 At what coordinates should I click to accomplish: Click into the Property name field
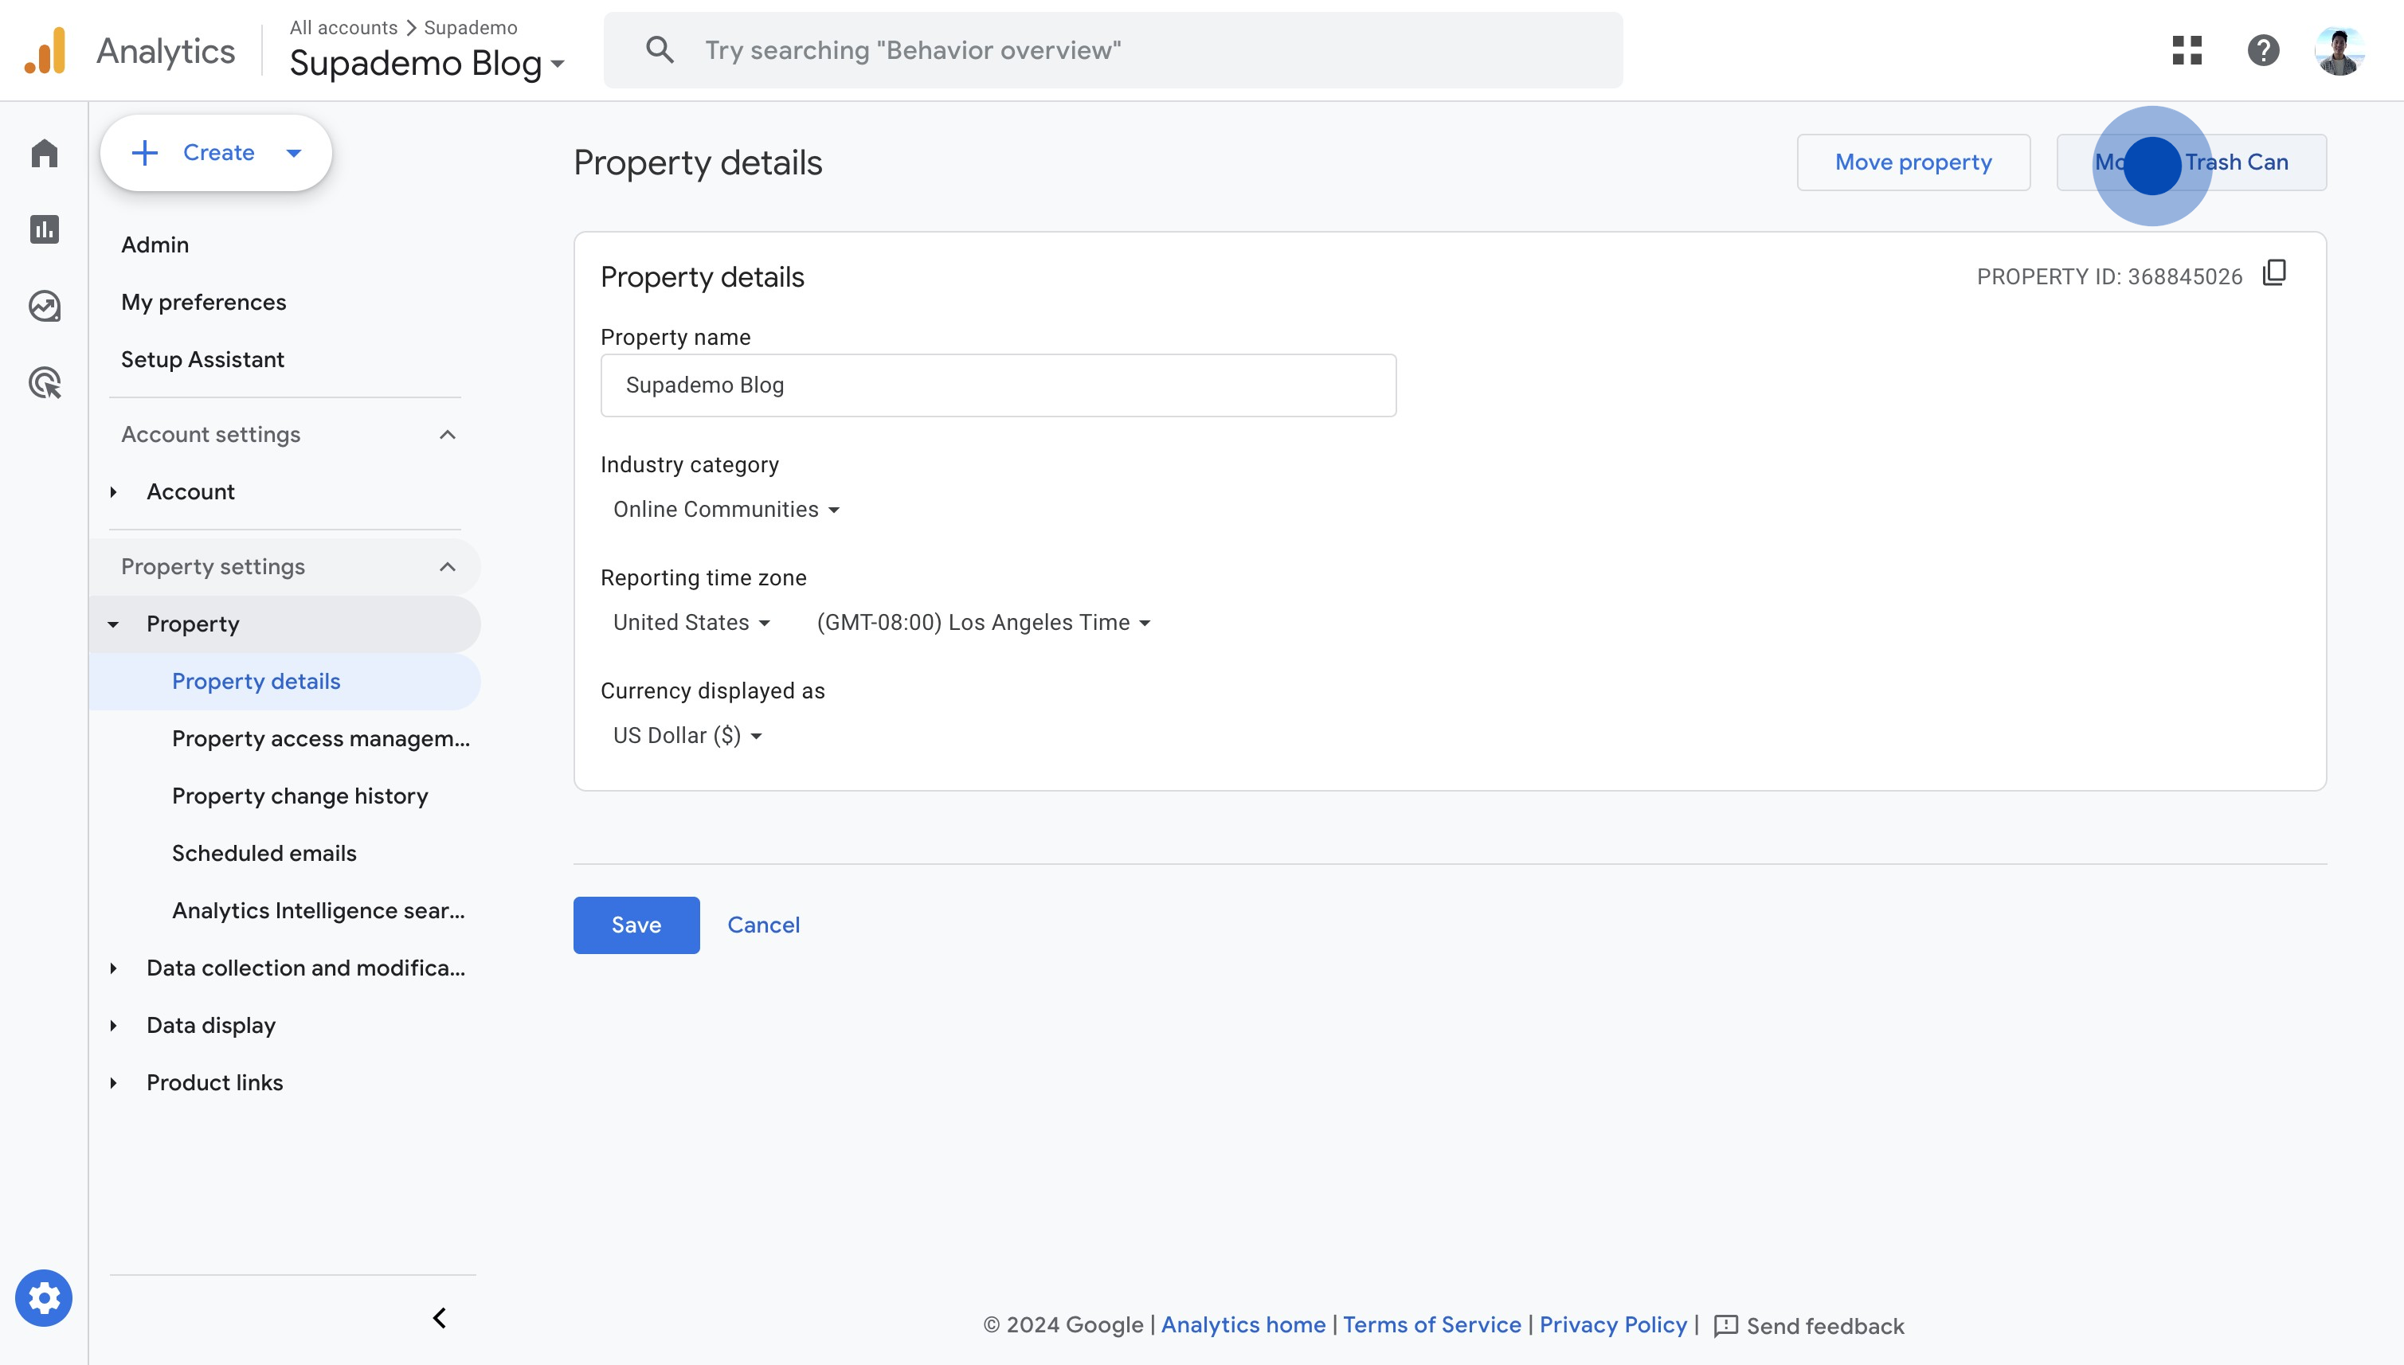coord(997,385)
